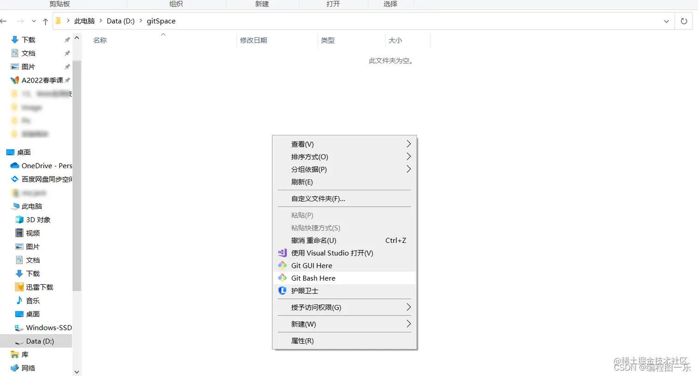Go forward with the right arrow button

pos(20,21)
